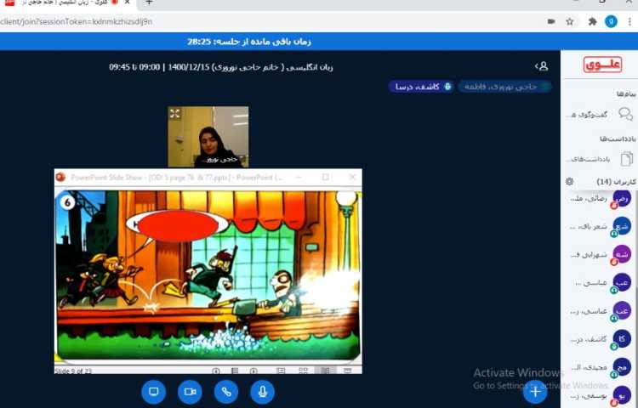The height and width of the screenshot is (408, 638).
Task: Bookmark this page with star icon
Action: click(x=570, y=21)
